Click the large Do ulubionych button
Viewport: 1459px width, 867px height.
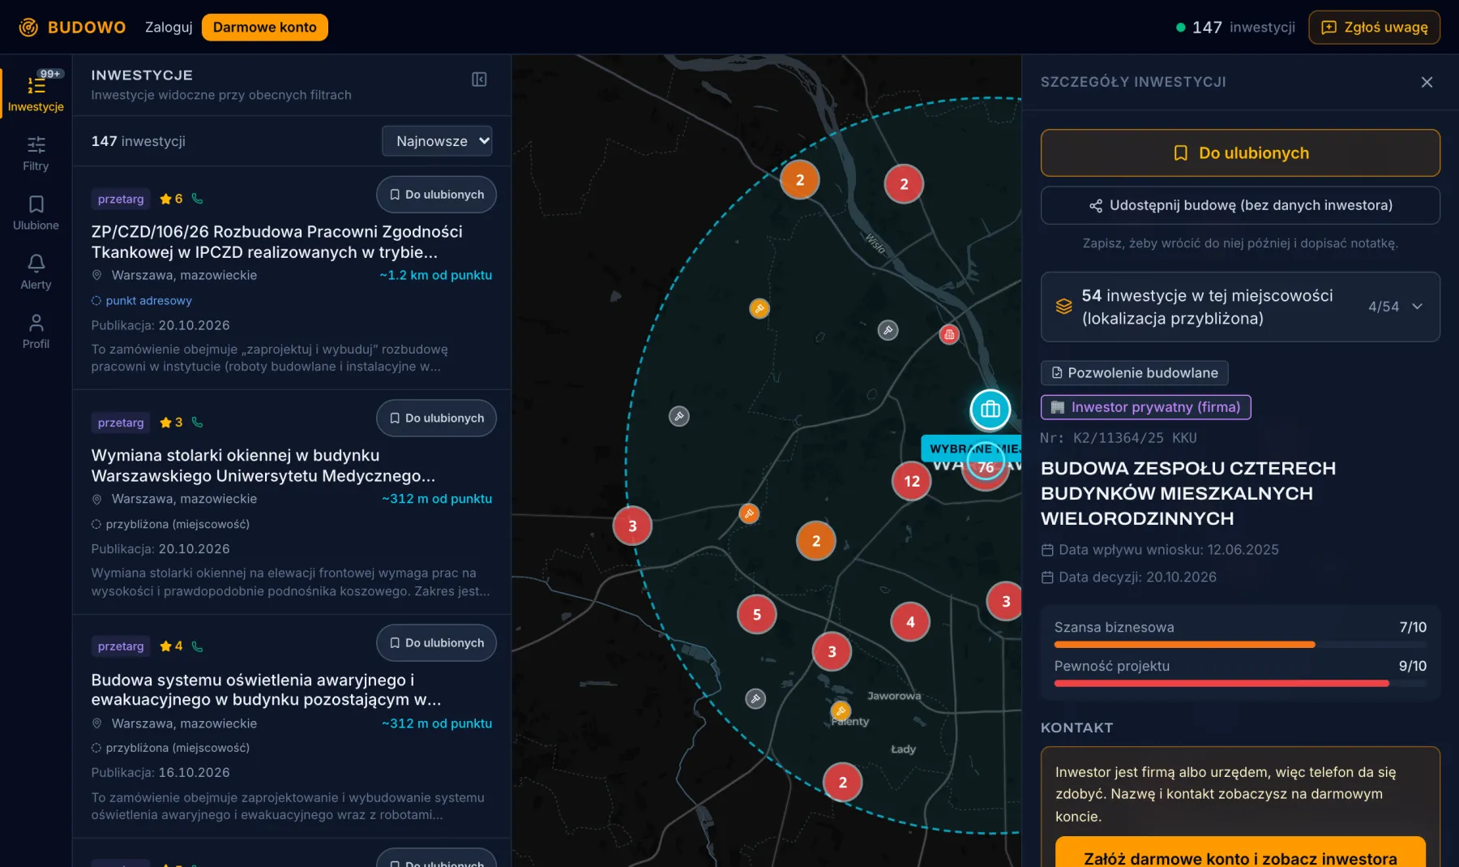coord(1240,153)
